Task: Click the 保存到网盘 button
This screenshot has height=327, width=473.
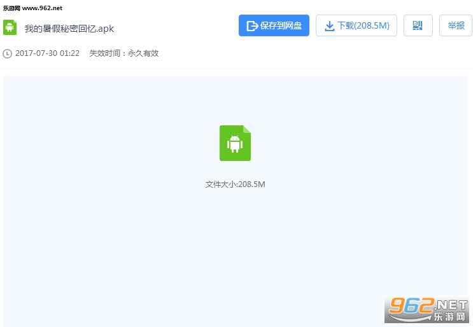Action: [x=274, y=25]
